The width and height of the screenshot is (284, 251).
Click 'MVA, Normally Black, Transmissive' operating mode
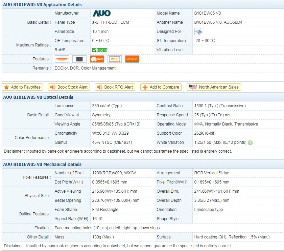click(226, 124)
